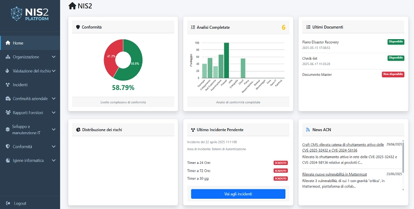Expand the Valutazione del rischio chevron
The width and height of the screenshot is (414, 209).
click(x=54, y=70)
